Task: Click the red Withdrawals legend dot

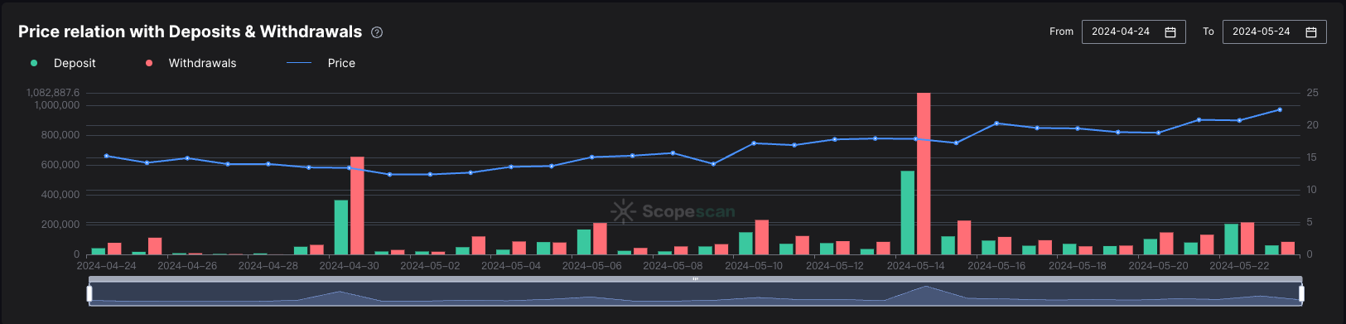Action: 149,63
